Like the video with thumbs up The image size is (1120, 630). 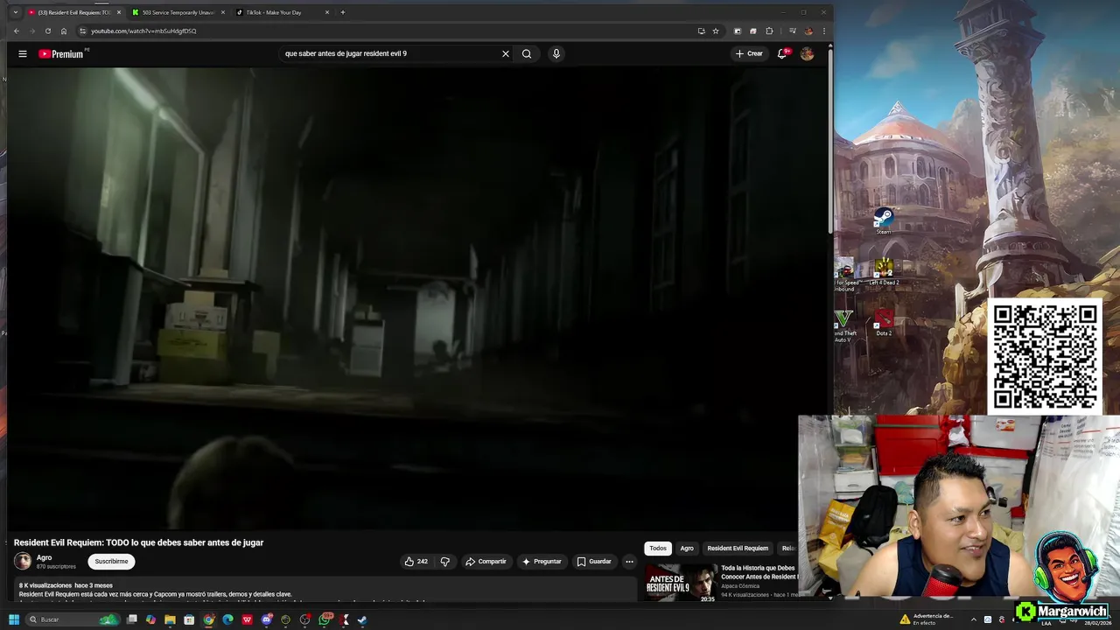pos(416,561)
